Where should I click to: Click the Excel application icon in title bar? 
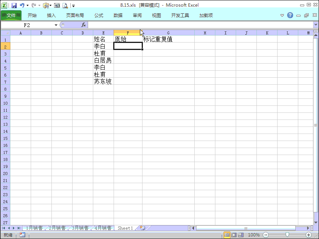tap(4, 5)
